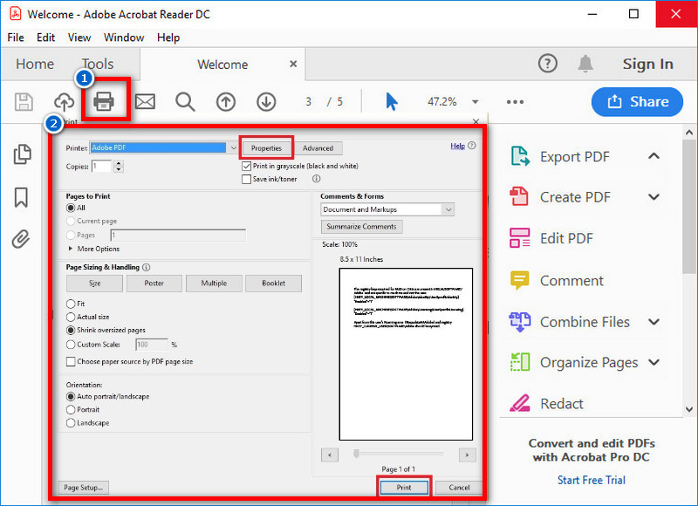Send file by email envelope icon
Screen dimensions: 698x506
point(145,102)
